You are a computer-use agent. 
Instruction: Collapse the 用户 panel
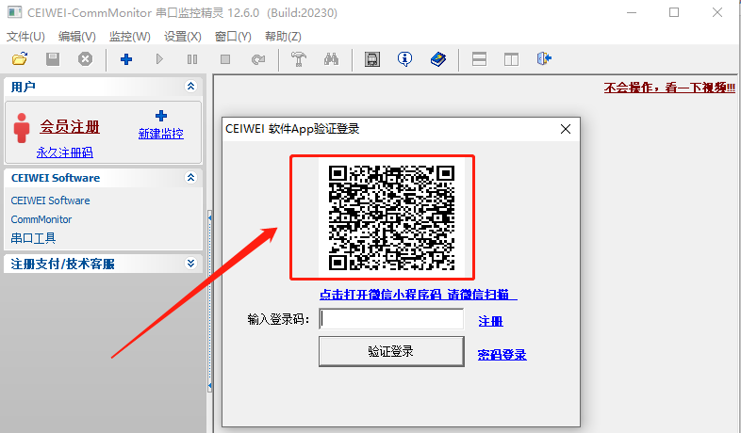click(x=191, y=87)
